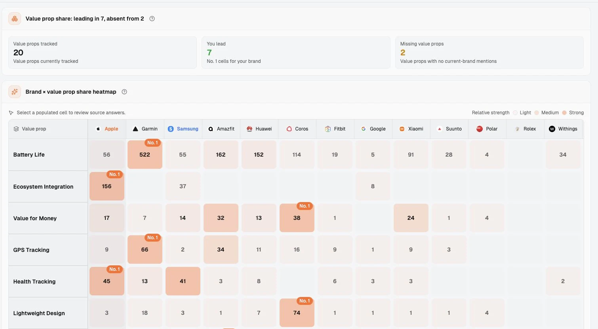The width and height of the screenshot is (598, 329).
Task: Select Apple Ecosystem Integration cell 156
Action: [107, 186]
